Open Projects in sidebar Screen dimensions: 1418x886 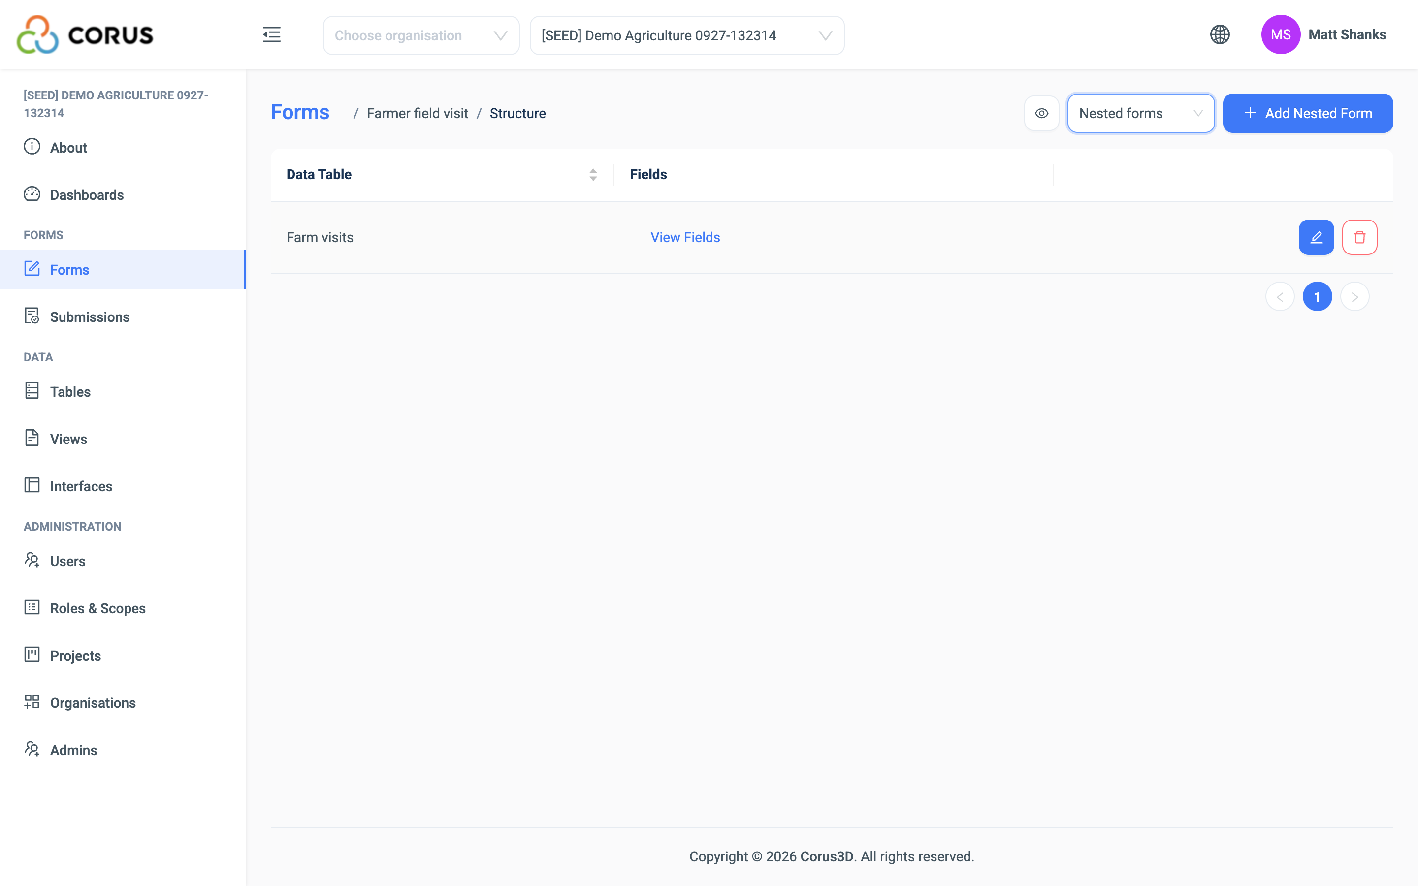(123, 656)
